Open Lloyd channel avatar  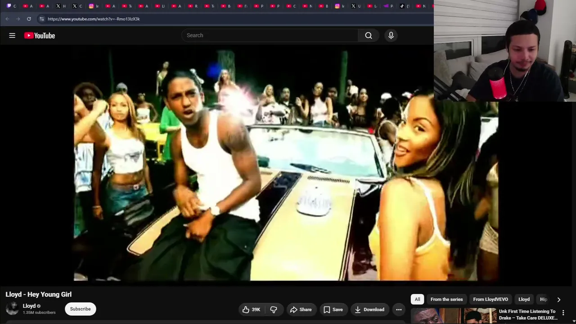coord(12,309)
